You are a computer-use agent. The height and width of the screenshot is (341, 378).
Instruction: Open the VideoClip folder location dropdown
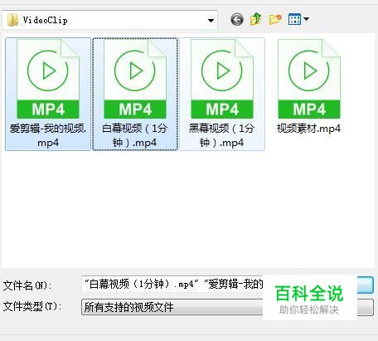click(x=211, y=20)
